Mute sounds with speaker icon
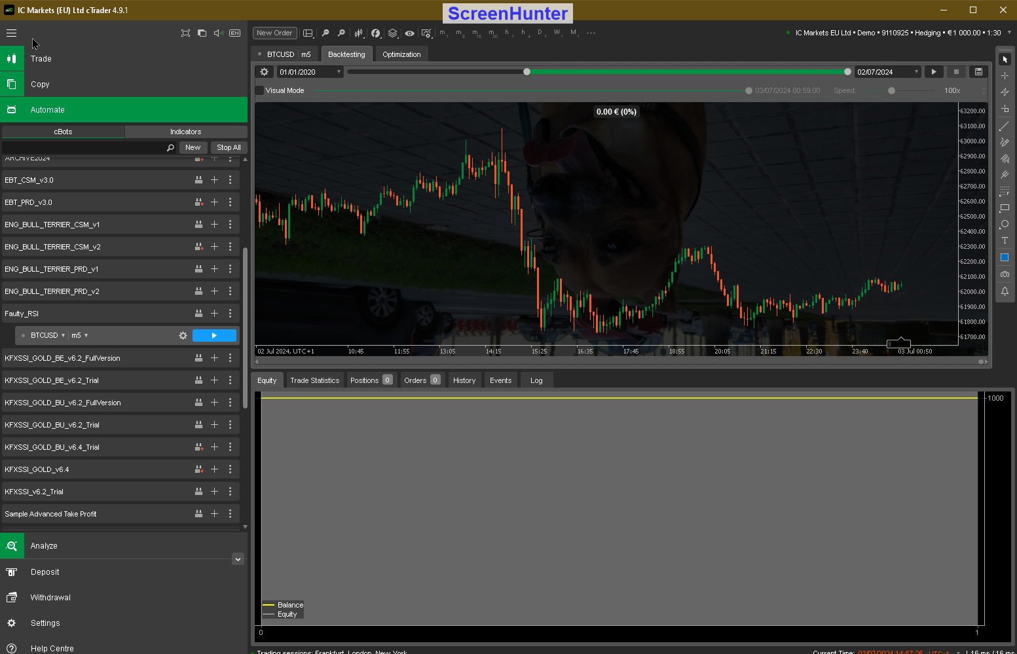Screen dimensions: 1017x654 [219, 33]
